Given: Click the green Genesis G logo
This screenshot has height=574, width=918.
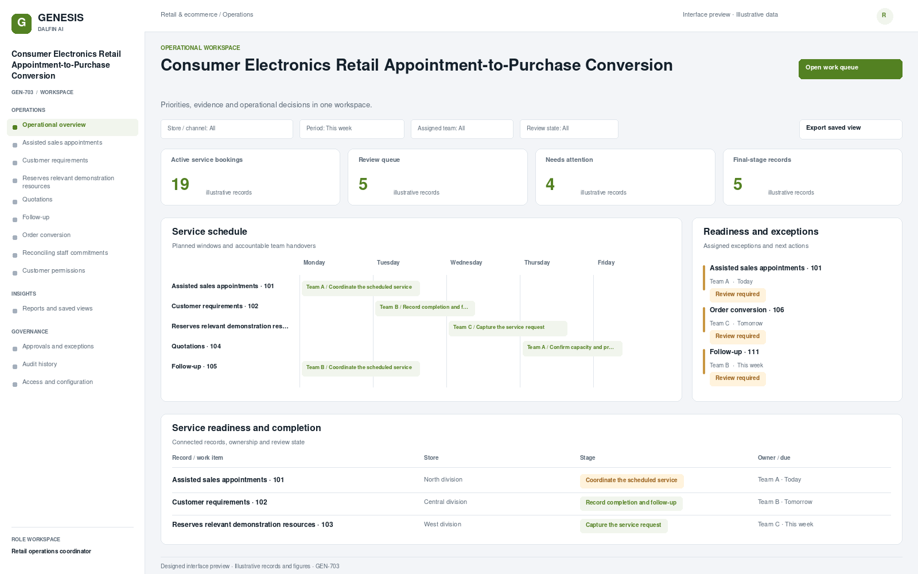Looking at the screenshot, I should 21,24.
